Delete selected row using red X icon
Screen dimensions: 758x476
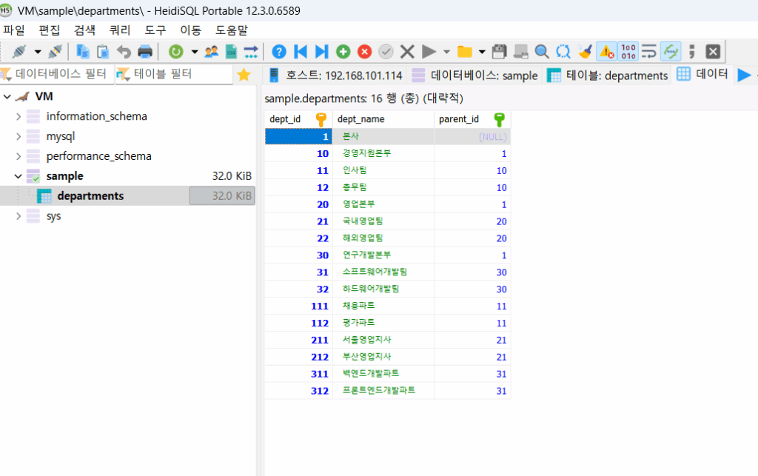(x=363, y=51)
